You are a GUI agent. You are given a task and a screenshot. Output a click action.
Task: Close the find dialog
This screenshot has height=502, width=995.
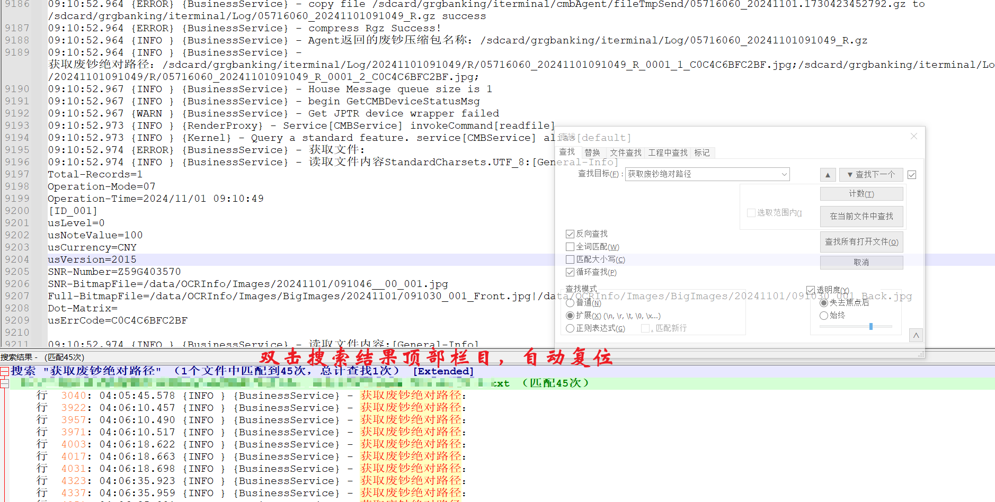[x=913, y=137]
